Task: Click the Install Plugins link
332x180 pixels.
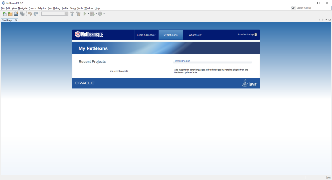Action: (x=183, y=61)
